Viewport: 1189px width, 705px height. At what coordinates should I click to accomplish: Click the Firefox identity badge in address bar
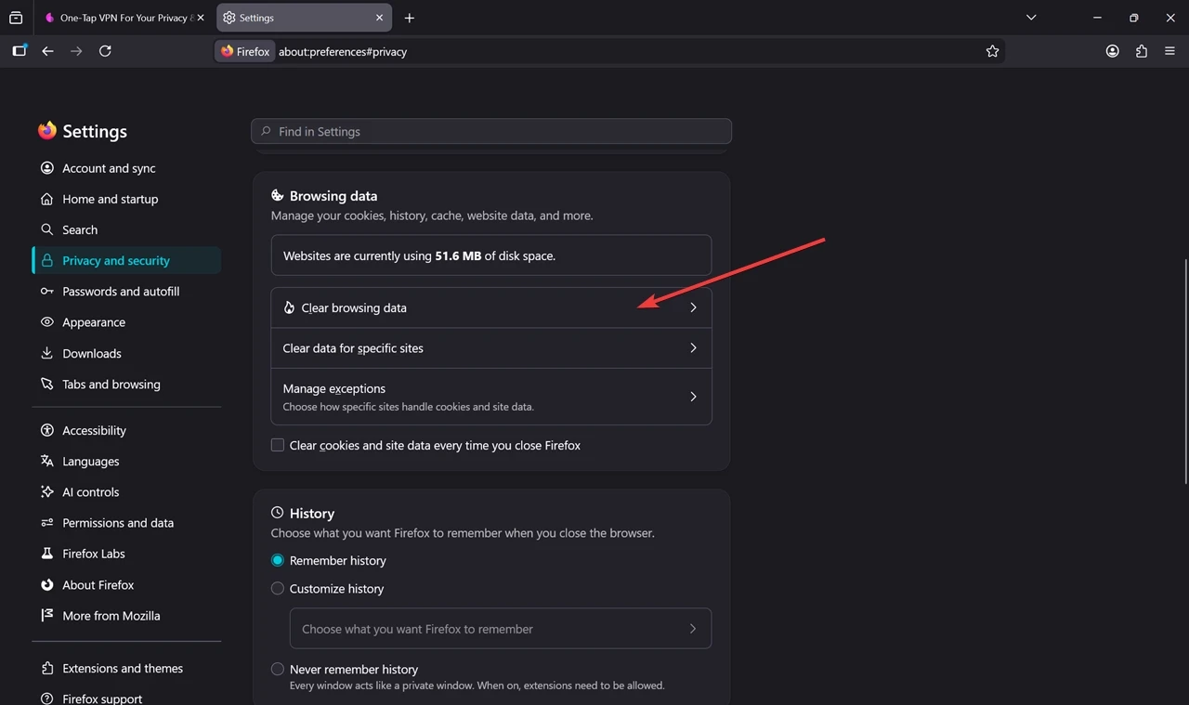click(x=245, y=51)
